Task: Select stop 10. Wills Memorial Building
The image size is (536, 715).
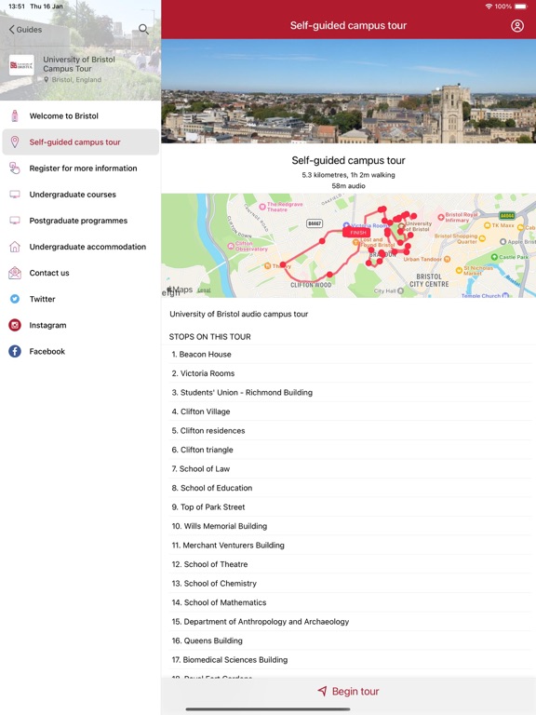Action: coord(349,526)
